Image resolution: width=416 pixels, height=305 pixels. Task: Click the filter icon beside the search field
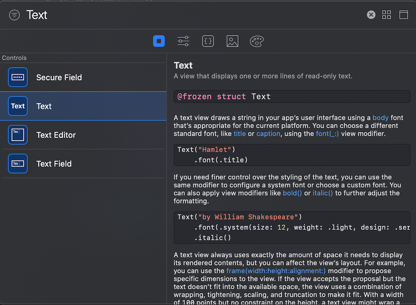tap(14, 15)
